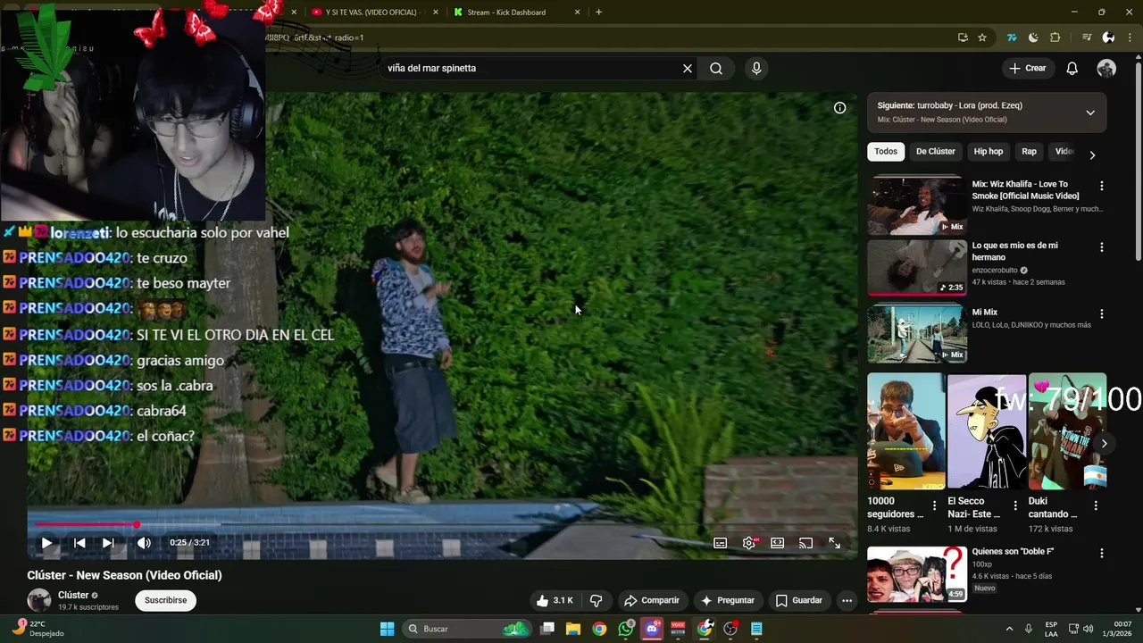Show video info card icon
This screenshot has height=643, width=1143.
point(840,108)
